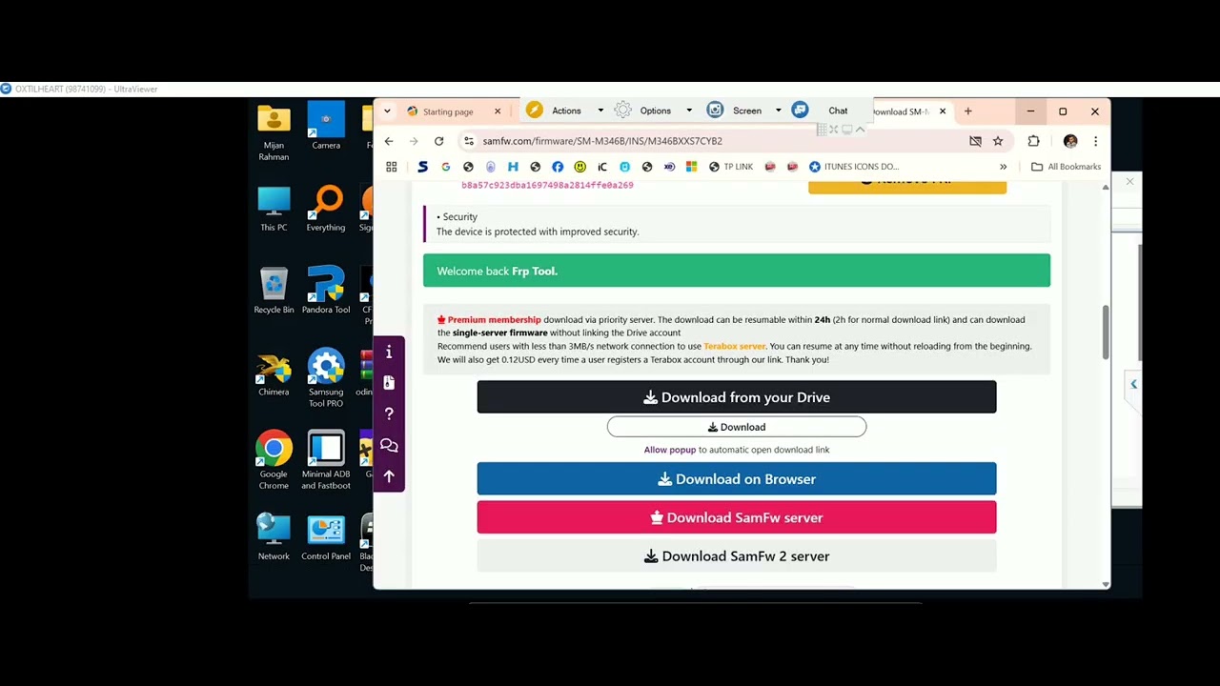Open Chrome three-dot menu
Screen dimensions: 1220x686
click(x=1095, y=141)
